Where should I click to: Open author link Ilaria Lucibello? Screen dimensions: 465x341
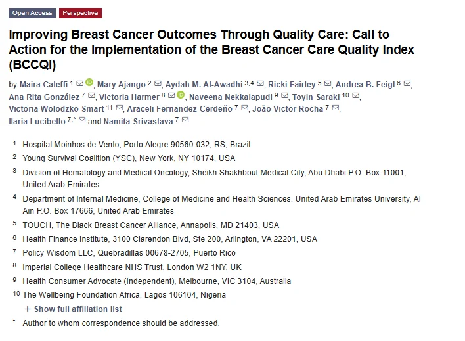click(37, 122)
